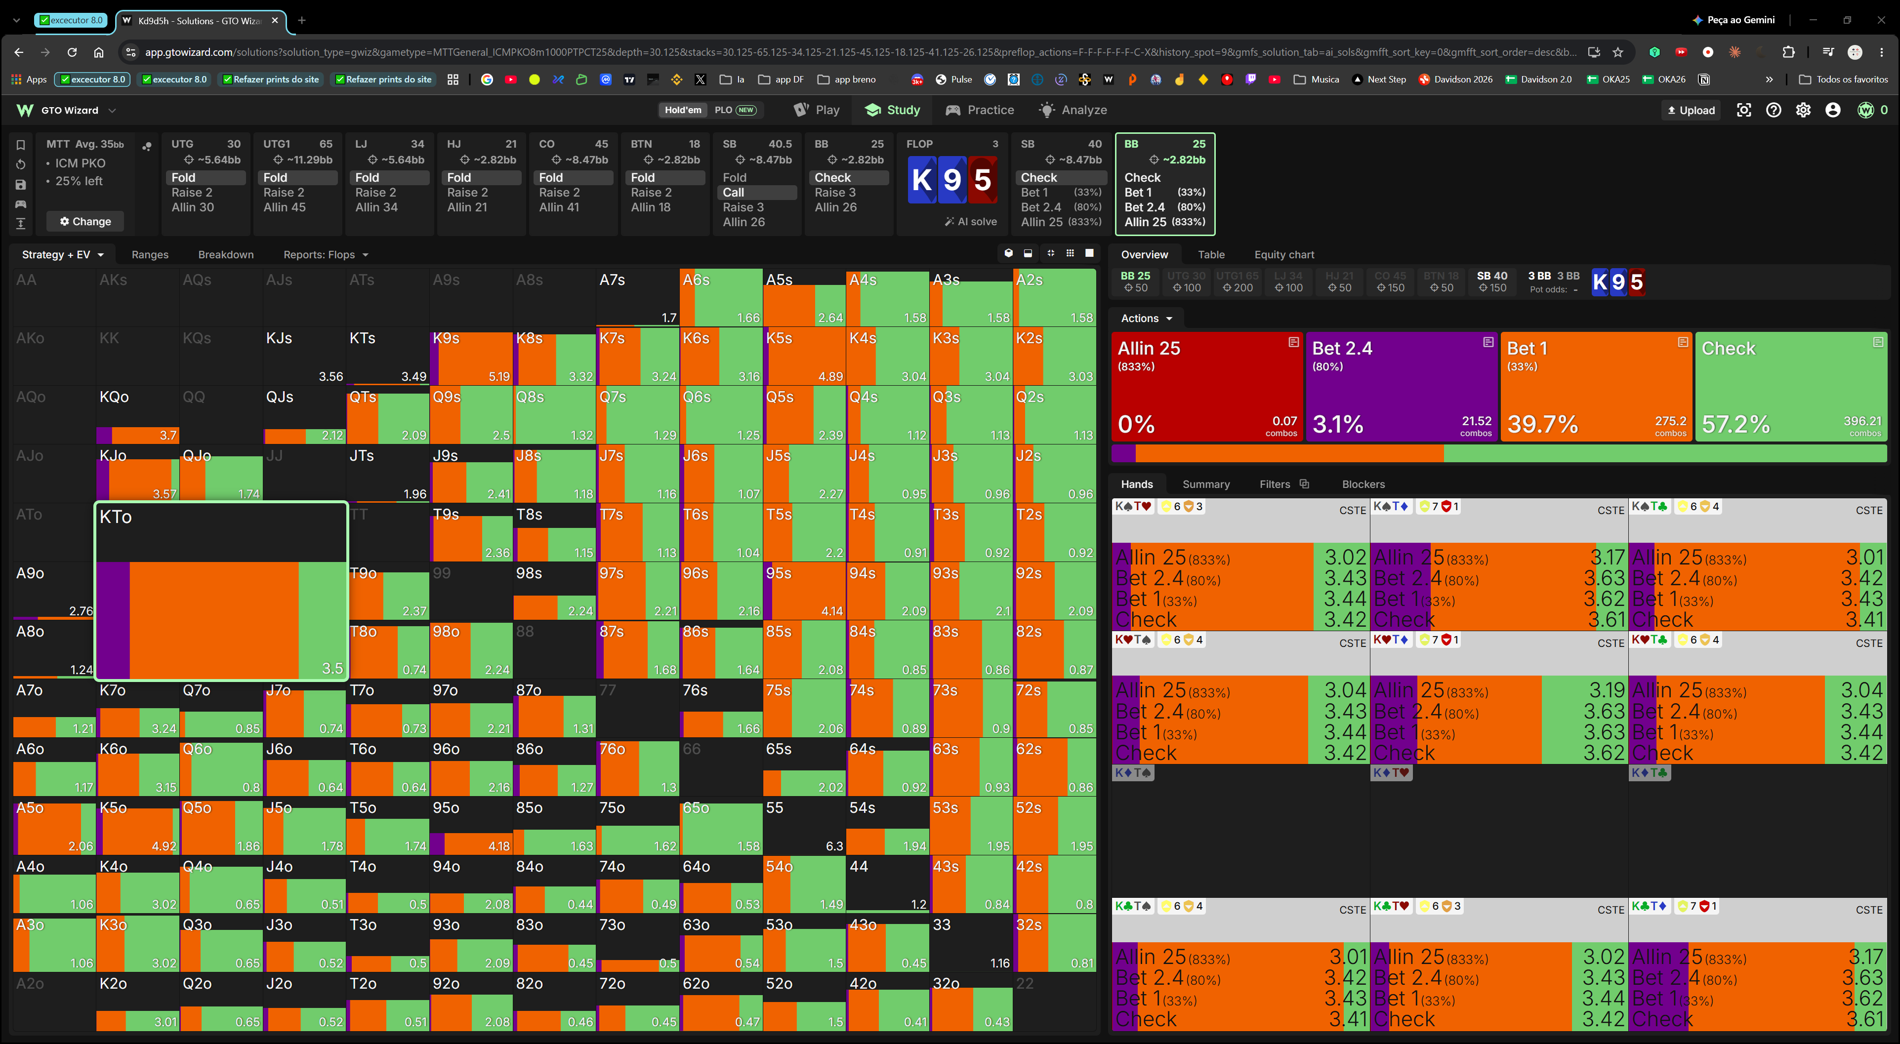Open the screenshot capture icon near Upload
This screenshot has height=1044, width=1900.
[x=1743, y=110]
